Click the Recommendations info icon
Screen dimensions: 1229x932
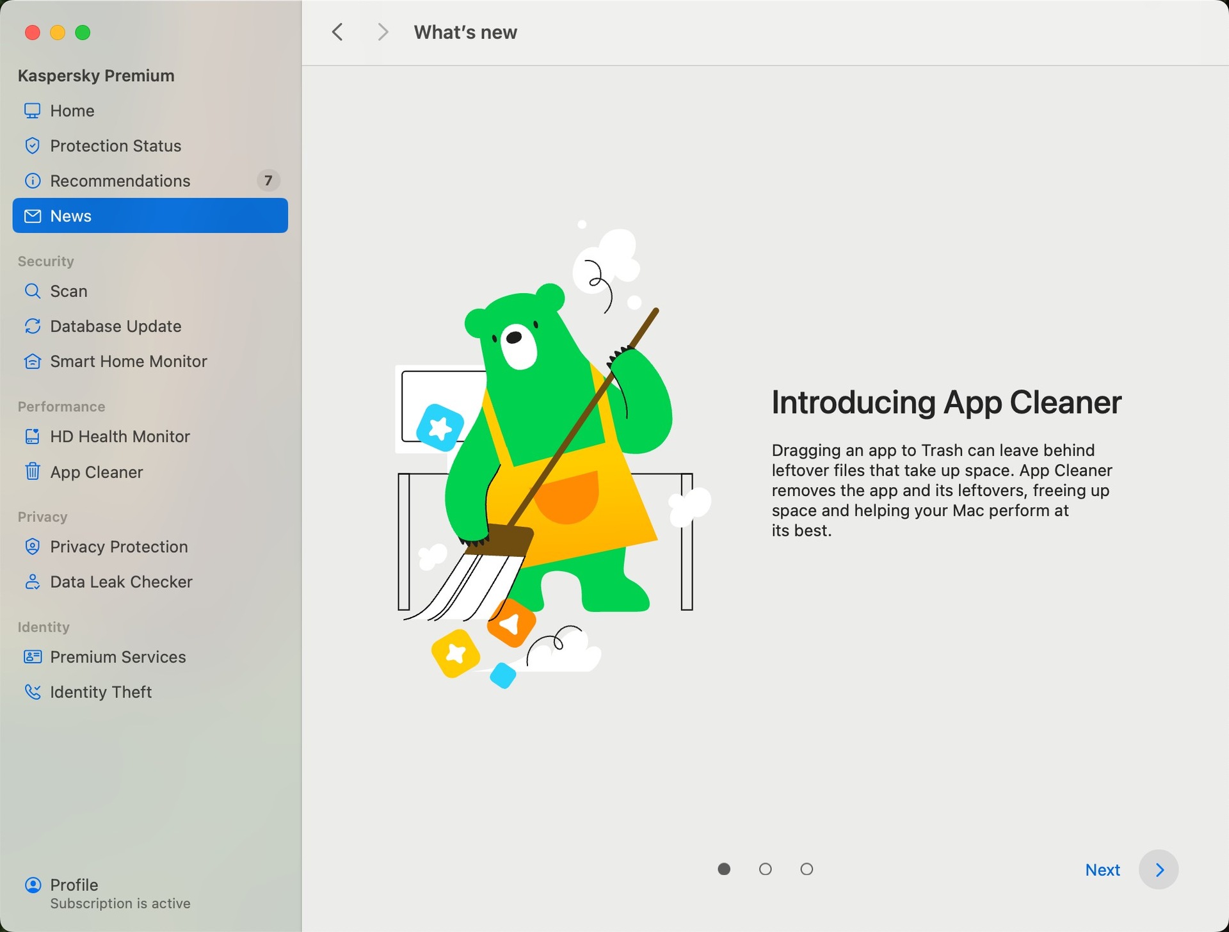click(x=32, y=181)
